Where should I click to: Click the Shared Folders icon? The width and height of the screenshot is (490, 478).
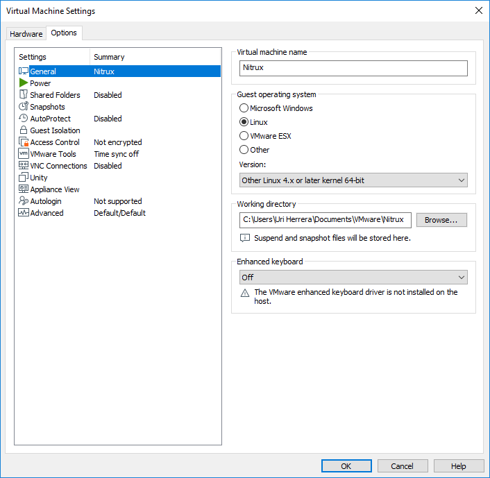tap(24, 94)
